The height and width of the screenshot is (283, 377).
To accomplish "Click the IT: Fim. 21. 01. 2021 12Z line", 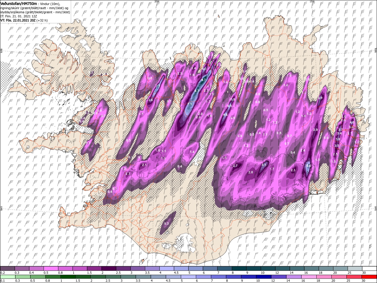I will click(x=18, y=16).
